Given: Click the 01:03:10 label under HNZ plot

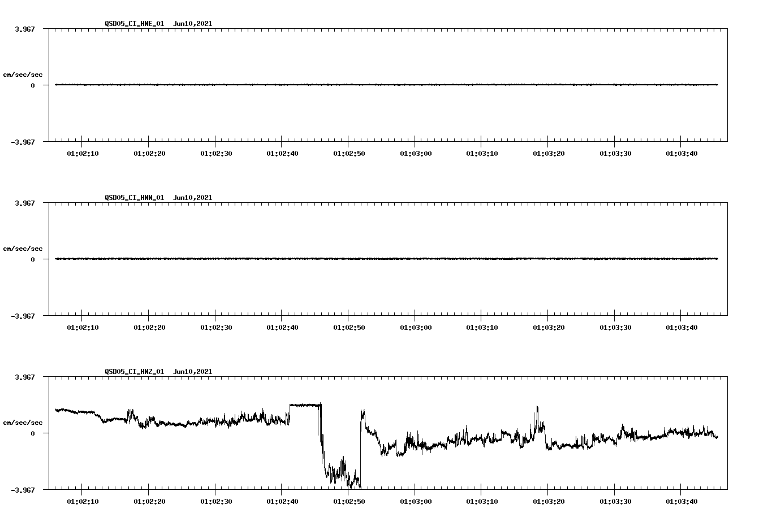Looking at the screenshot, I should tap(482, 502).
